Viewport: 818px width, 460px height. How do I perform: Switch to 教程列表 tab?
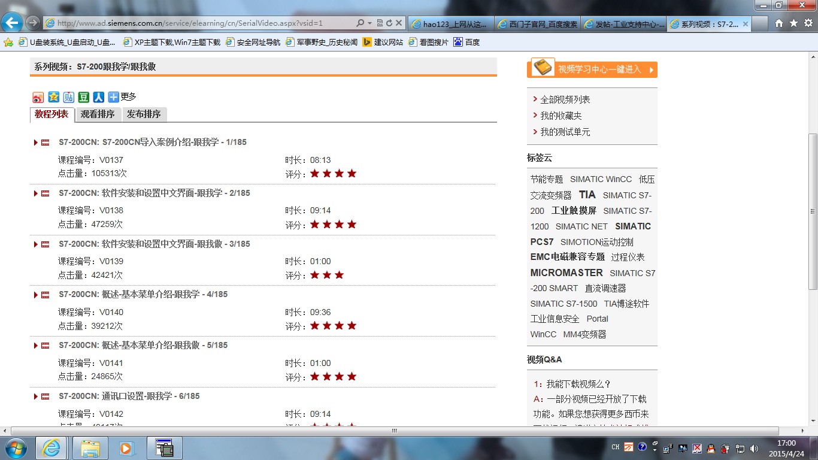[51, 114]
